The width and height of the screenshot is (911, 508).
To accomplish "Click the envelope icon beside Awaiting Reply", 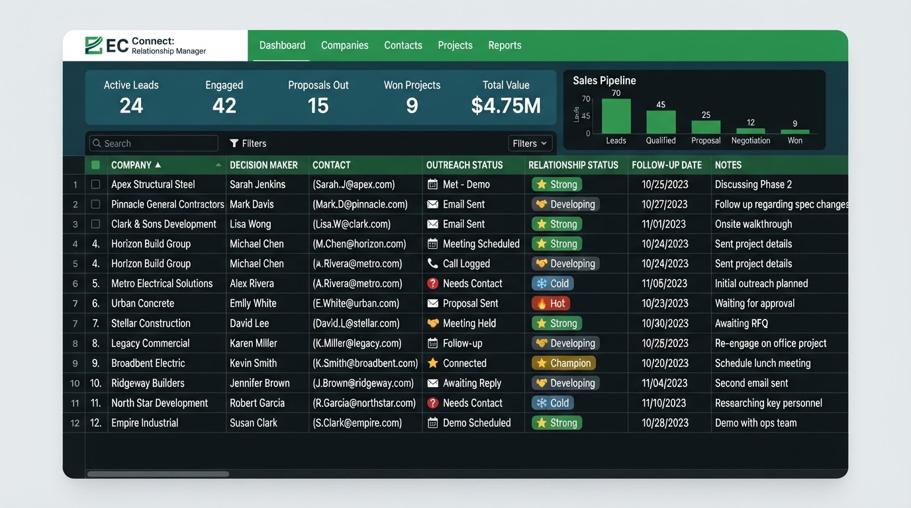I will coord(433,383).
